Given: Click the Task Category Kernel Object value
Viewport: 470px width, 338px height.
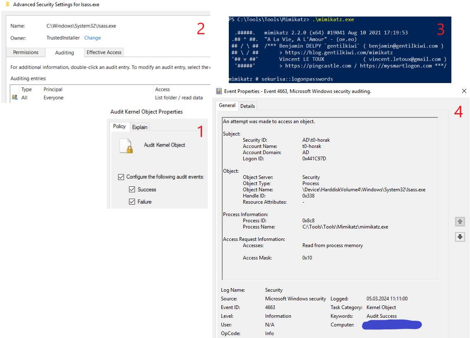Looking at the screenshot, I should 381,307.
